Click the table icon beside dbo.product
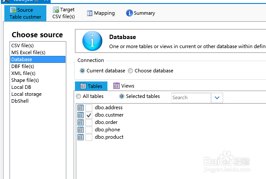Screen dimensions: 266x179 (x=80, y=137)
